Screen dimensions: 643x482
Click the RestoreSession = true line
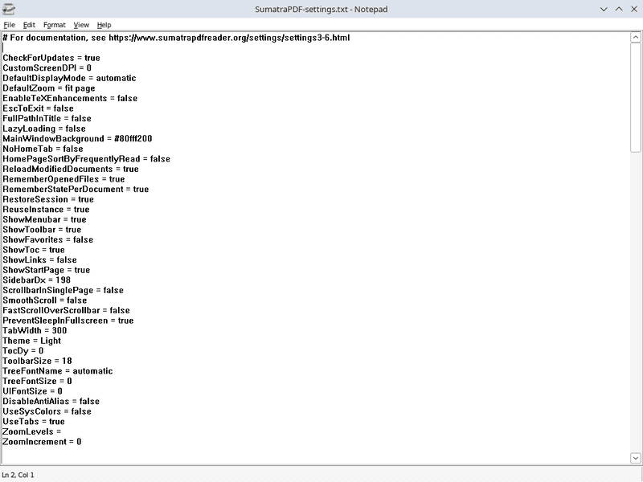point(48,198)
